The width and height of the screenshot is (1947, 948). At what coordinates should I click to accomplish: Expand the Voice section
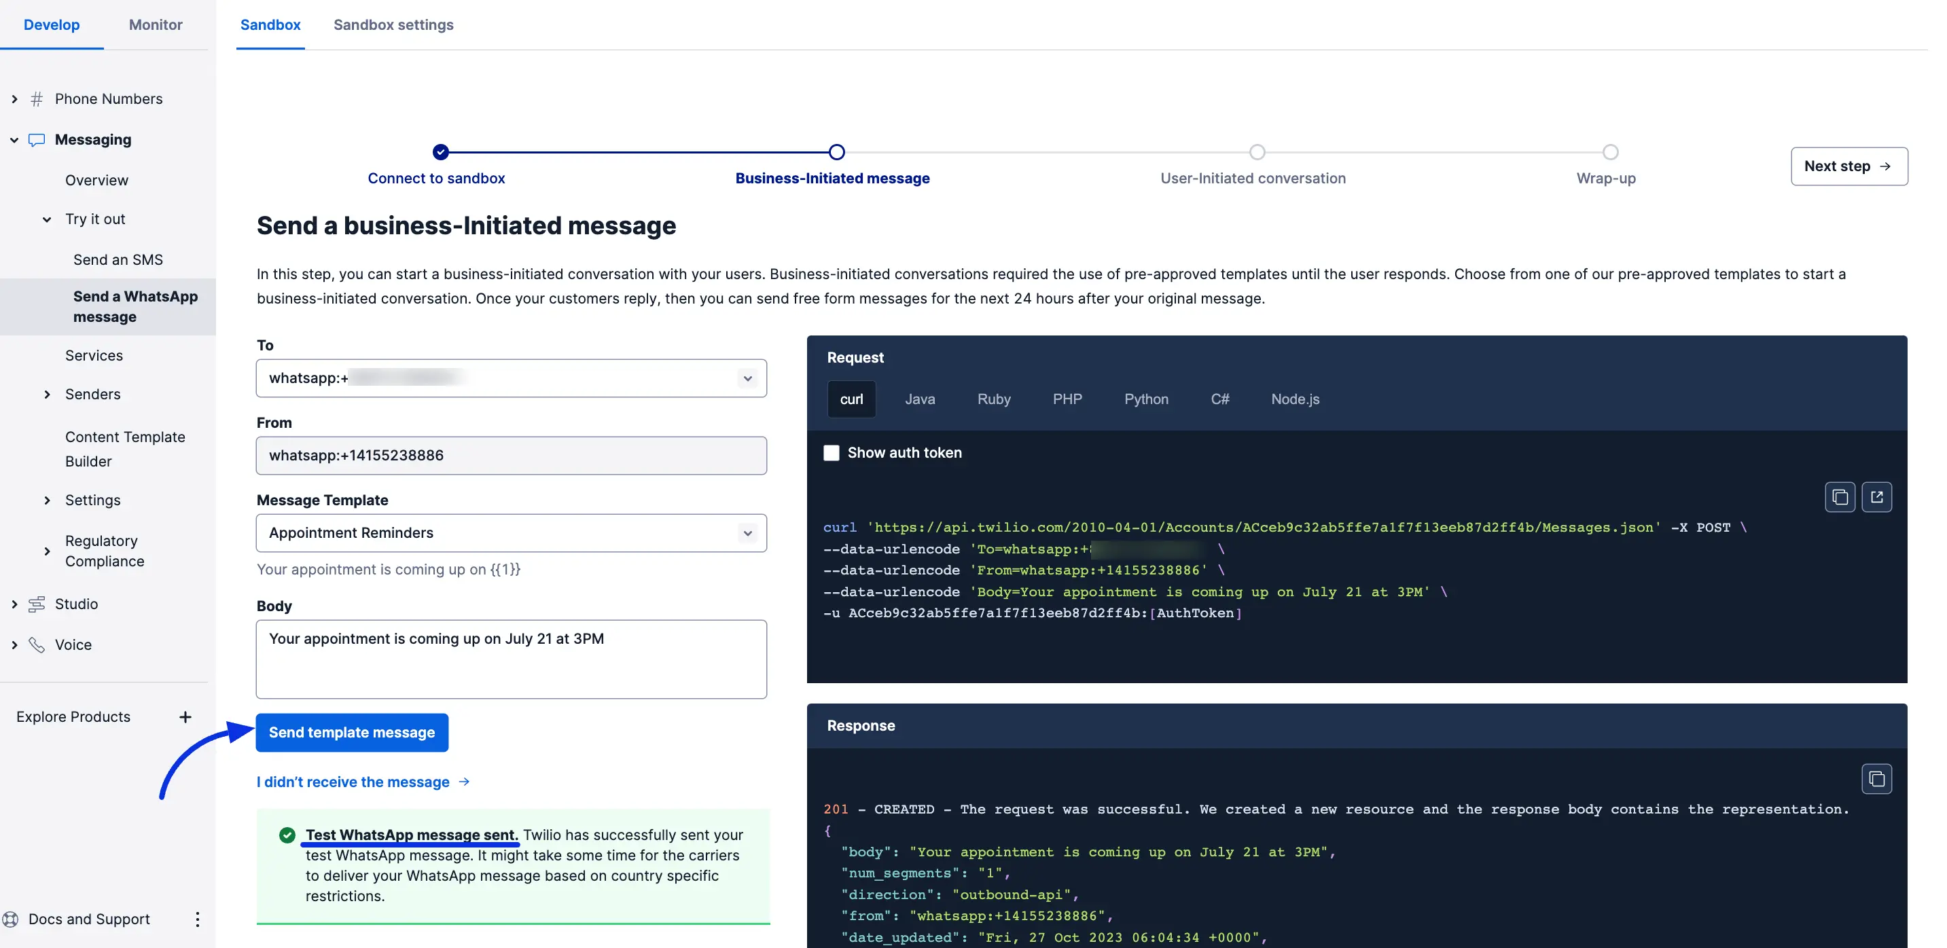tap(14, 644)
